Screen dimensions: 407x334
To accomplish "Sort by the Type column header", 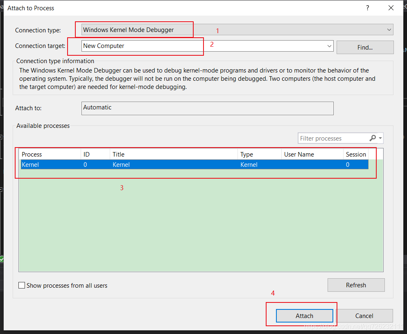I will pyautogui.click(x=259, y=154).
